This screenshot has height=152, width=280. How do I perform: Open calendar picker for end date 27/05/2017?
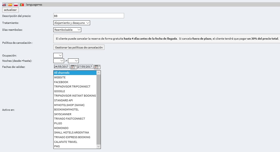[x=97, y=67]
